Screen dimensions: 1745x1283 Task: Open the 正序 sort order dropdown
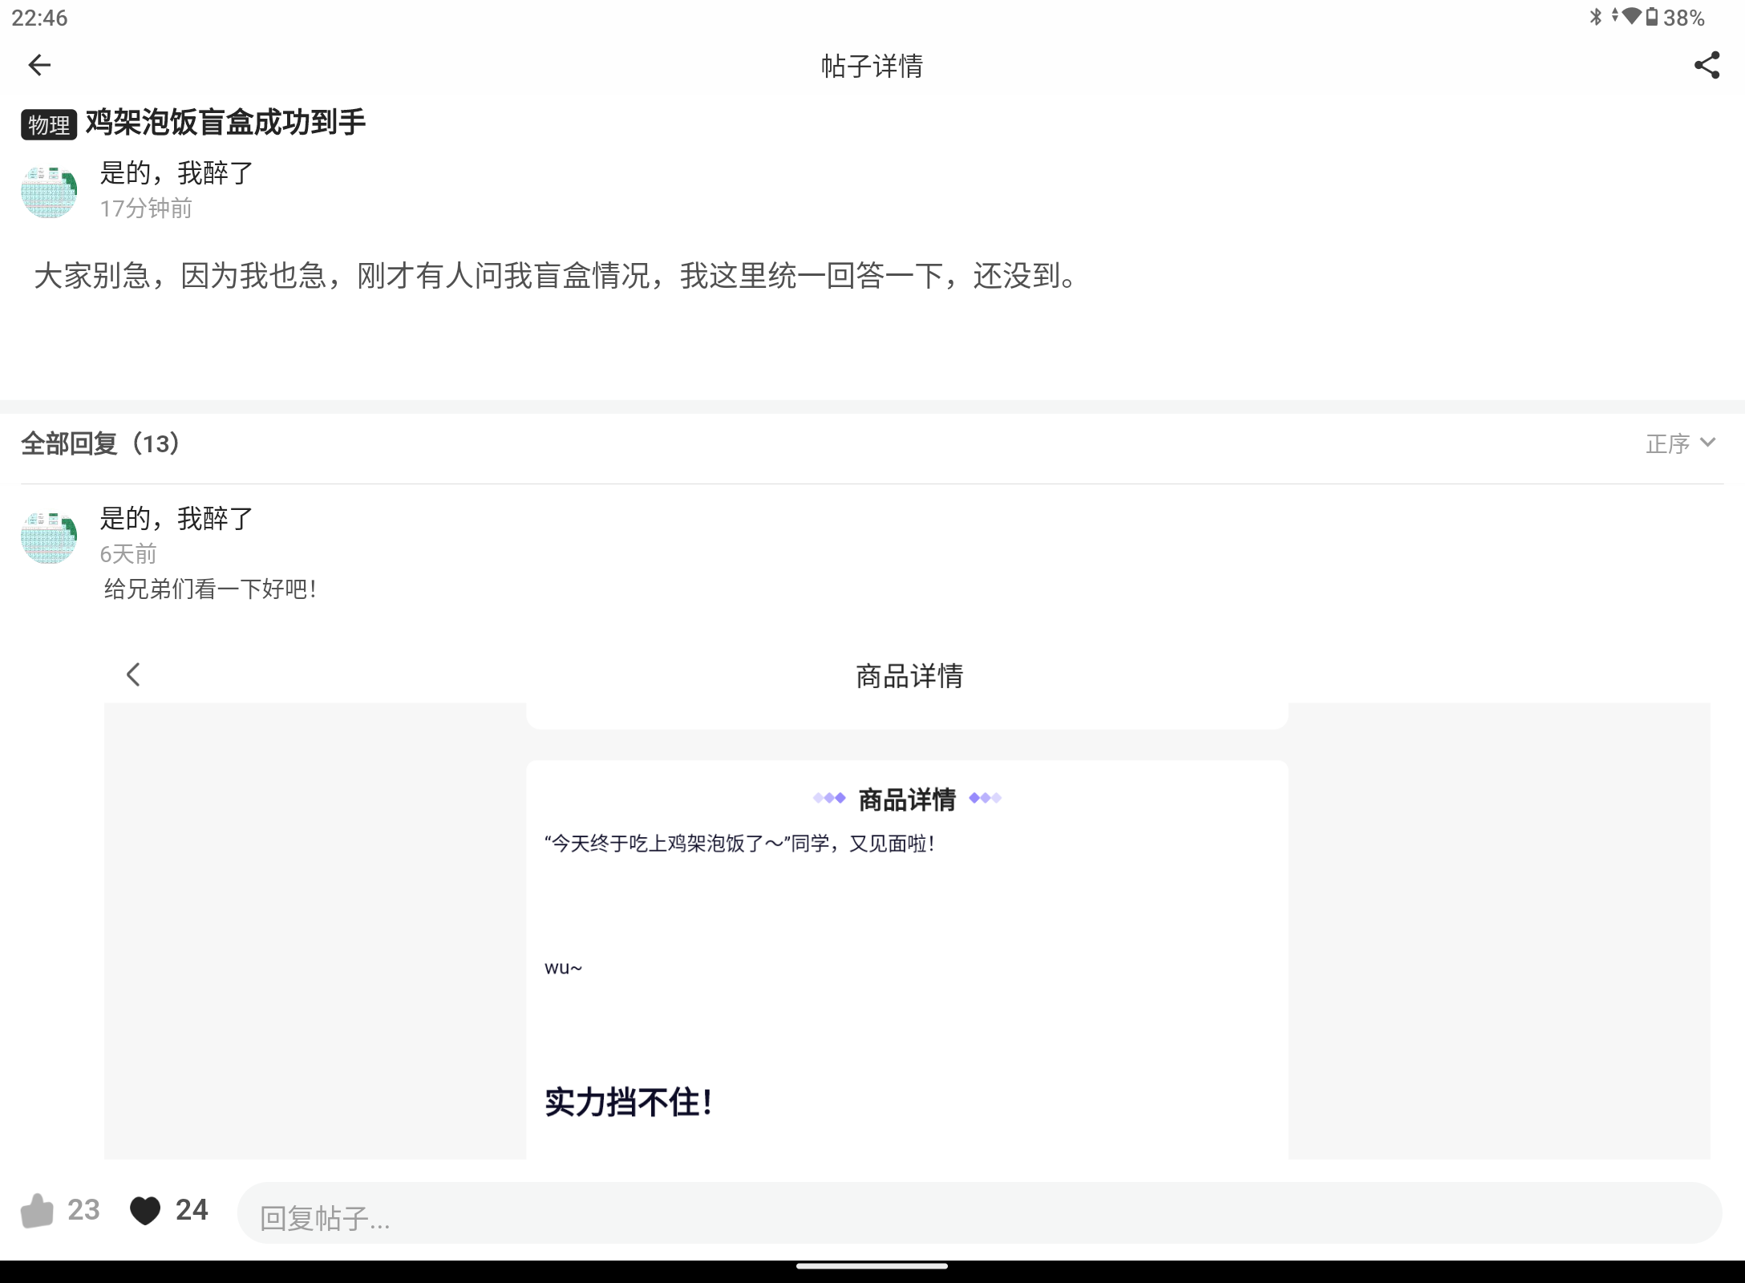pyautogui.click(x=1680, y=443)
